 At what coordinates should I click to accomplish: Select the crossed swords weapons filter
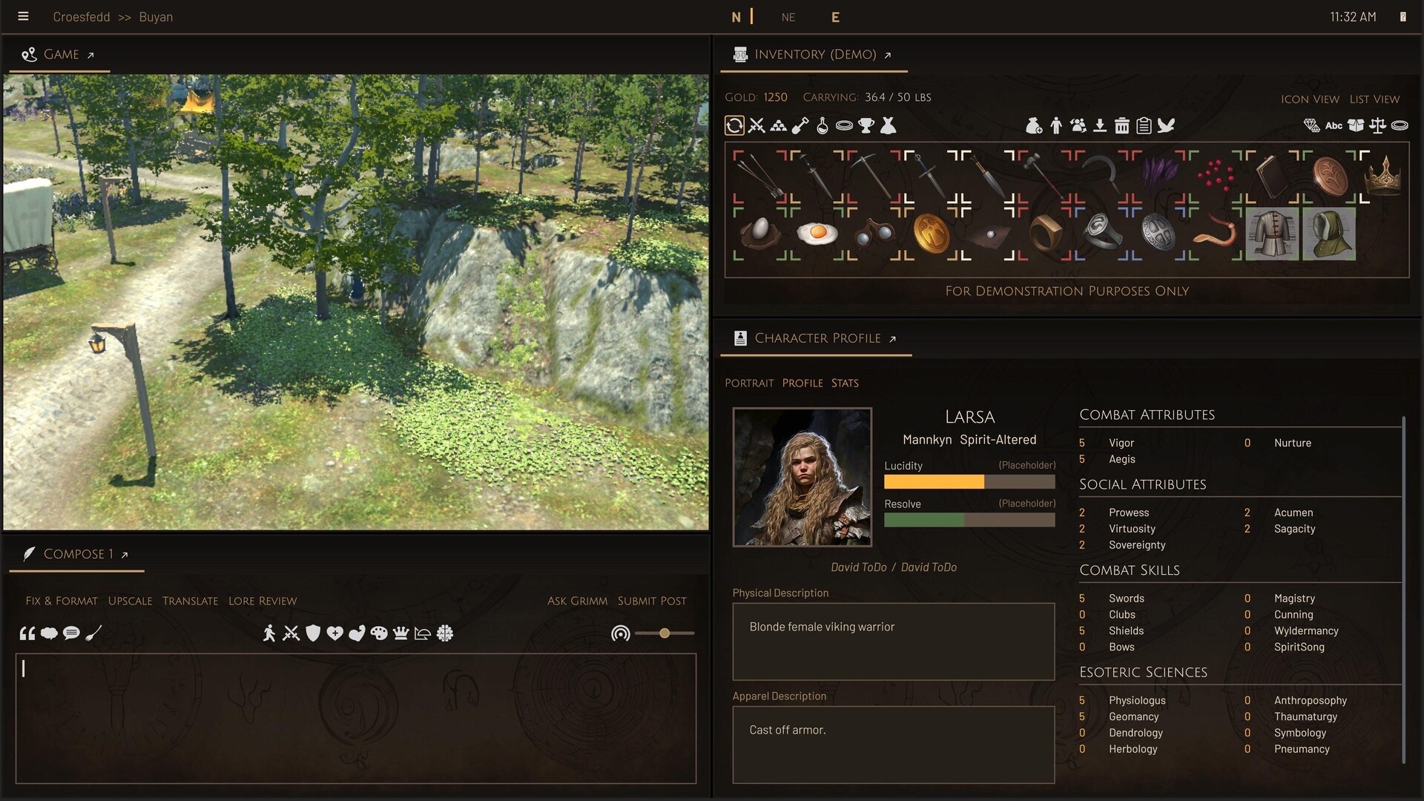756,125
